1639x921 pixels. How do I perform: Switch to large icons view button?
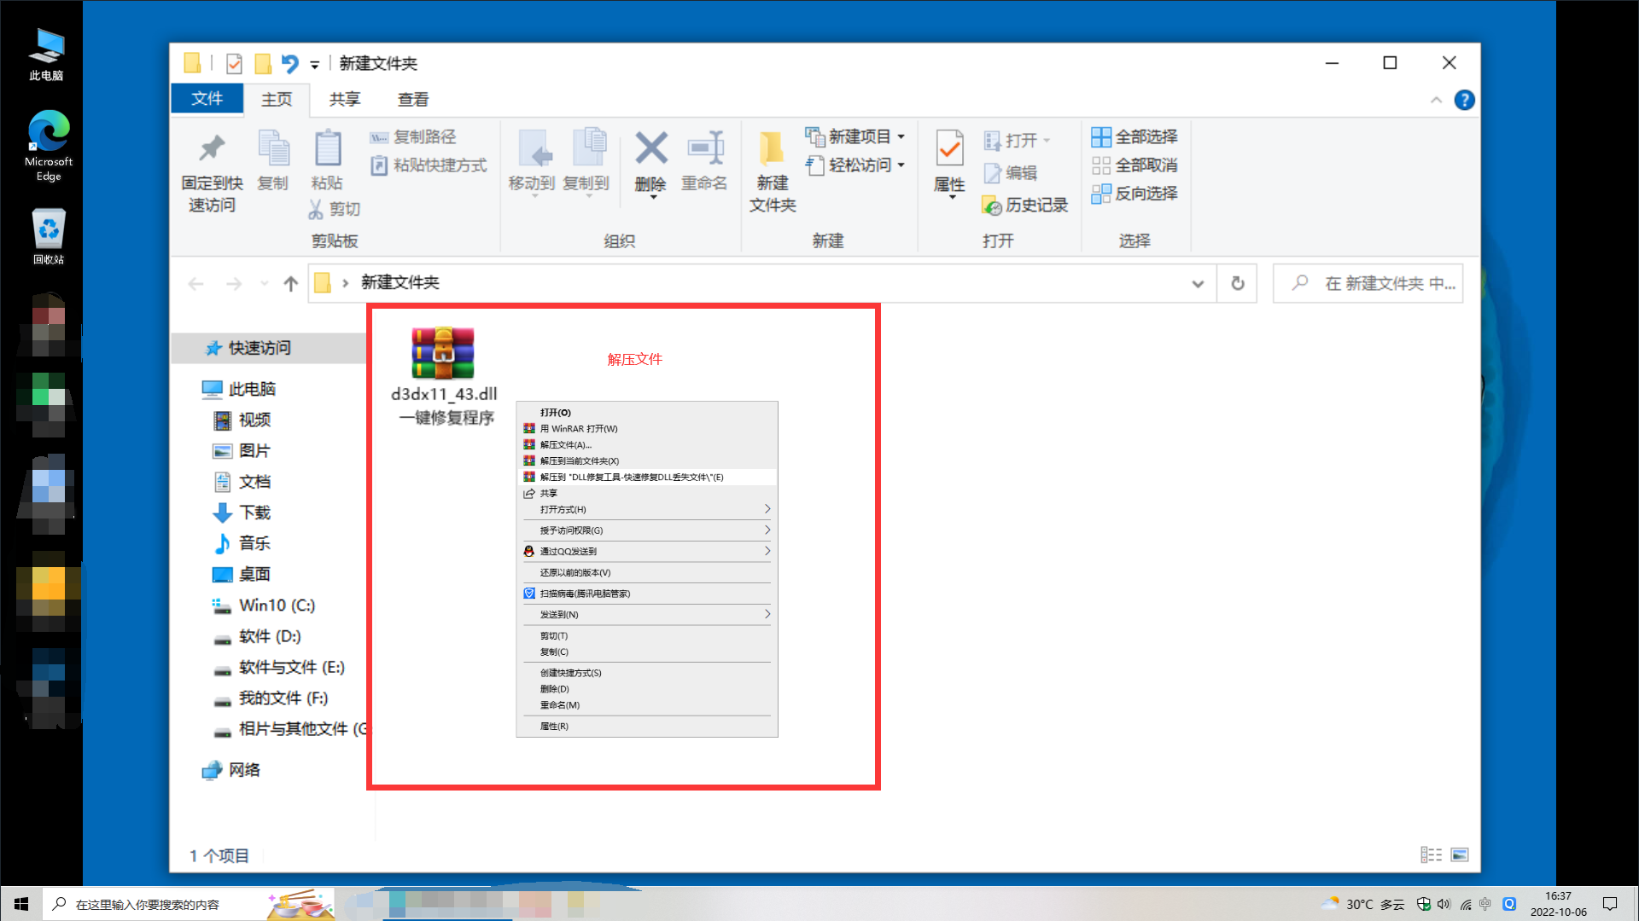pyautogui.click(x=1460, y=854)
